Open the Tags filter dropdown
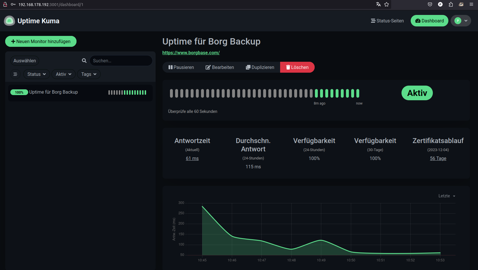 tap(89, 74)
